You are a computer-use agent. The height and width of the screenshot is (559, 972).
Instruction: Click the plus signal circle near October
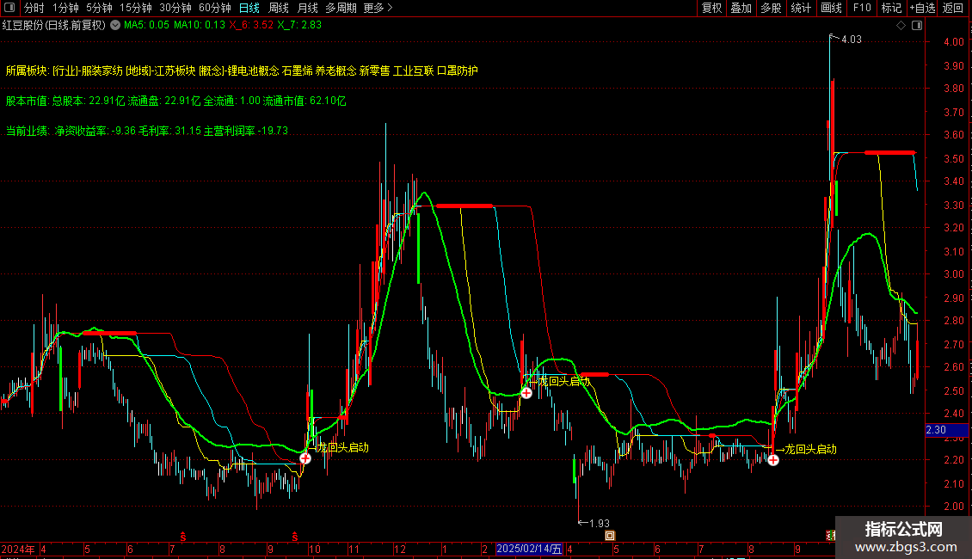point(305,458)
